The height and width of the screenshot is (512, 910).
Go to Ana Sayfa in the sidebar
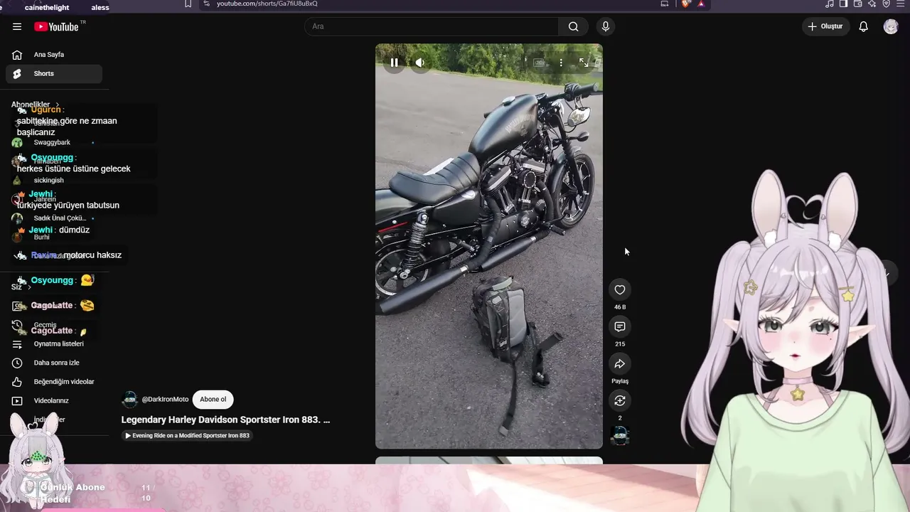click(54, 55)
